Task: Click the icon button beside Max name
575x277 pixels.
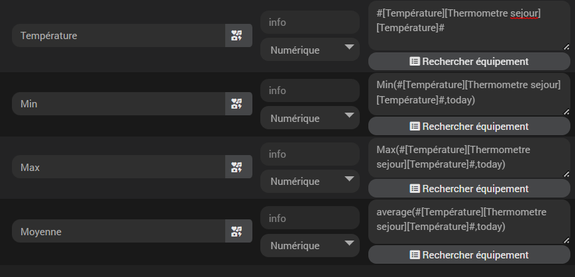Action: point(238,167)
